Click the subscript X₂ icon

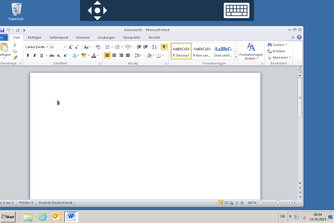(x=58, y=55)
